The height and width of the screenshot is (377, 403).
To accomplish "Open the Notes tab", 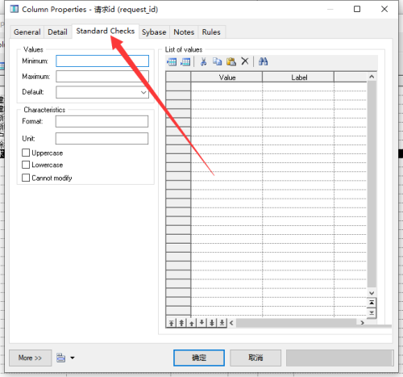I will click(184, 32).
